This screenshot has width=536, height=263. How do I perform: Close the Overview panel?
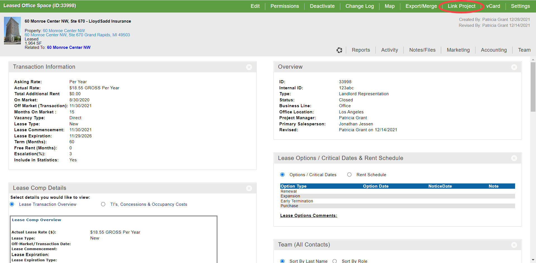pos(514,67)
